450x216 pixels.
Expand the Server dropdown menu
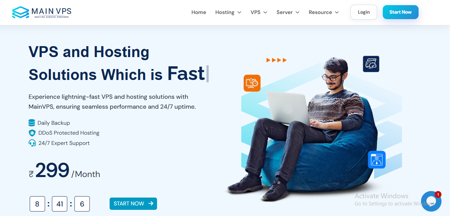(x=288, y=12)
